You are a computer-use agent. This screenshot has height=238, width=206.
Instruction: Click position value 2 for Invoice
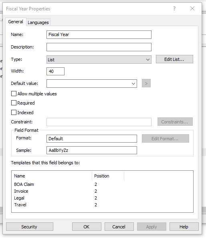pos(96,191)
